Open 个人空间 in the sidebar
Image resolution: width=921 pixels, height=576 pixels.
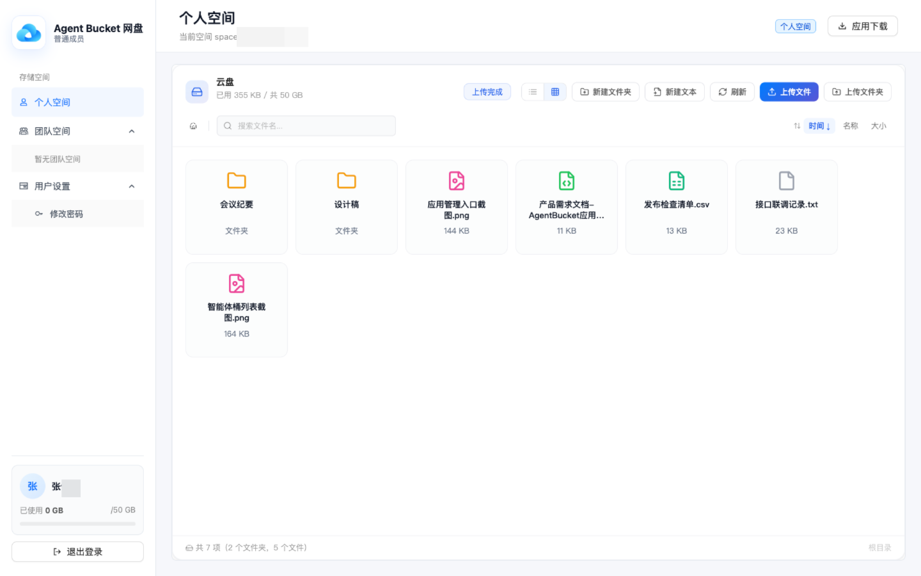[x=77, y=102]
